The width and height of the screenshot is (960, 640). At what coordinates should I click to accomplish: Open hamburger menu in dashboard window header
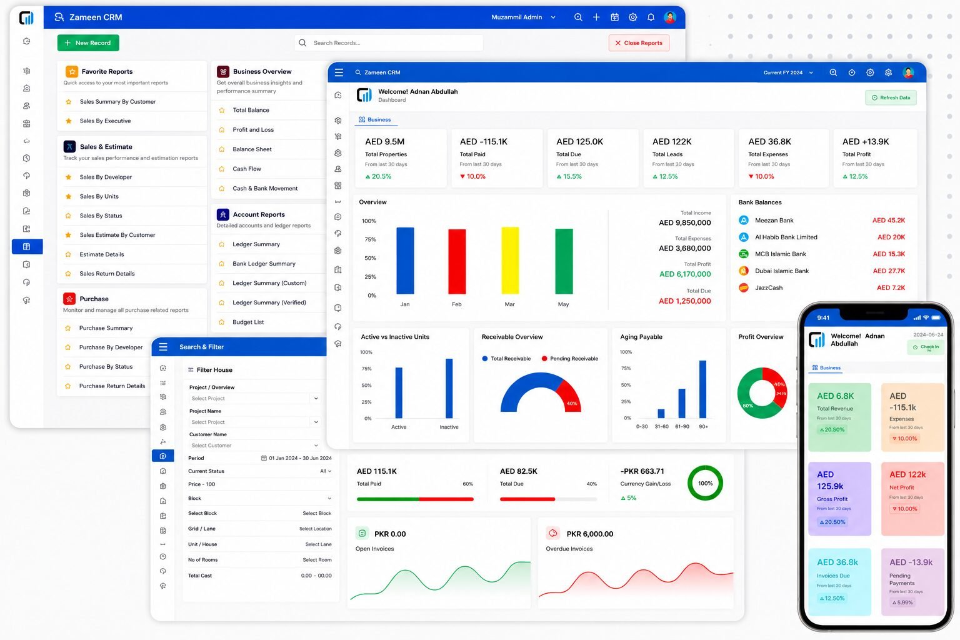pos(339,72)
